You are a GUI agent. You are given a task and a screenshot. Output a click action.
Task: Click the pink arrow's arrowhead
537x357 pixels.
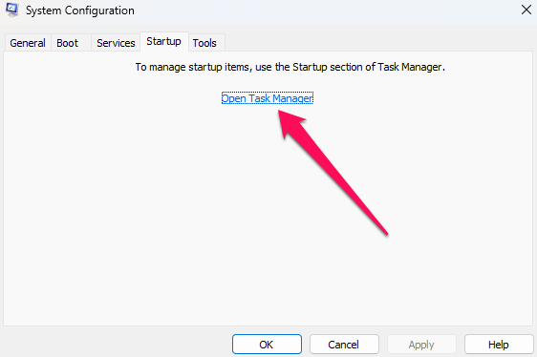point(289,122)
